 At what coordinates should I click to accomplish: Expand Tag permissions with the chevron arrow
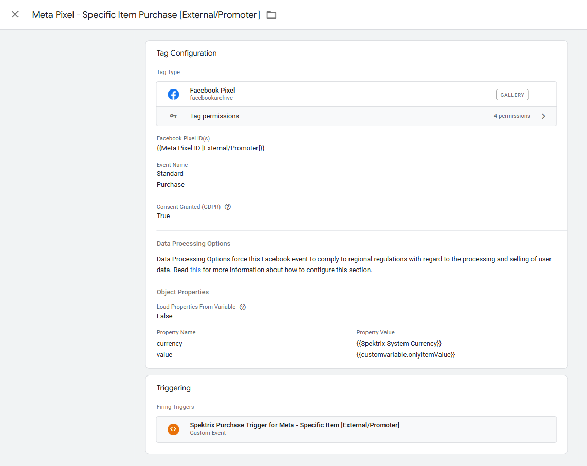pyautogui.click(x=543, y=116)
